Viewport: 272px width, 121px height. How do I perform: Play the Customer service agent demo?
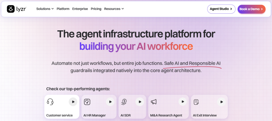pyautogui.click(x=73, y=102)
